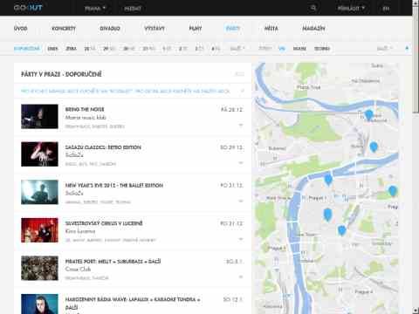Click the map pin nearest the top
Screen dimensions: 419x314
(x=369, y=115)
